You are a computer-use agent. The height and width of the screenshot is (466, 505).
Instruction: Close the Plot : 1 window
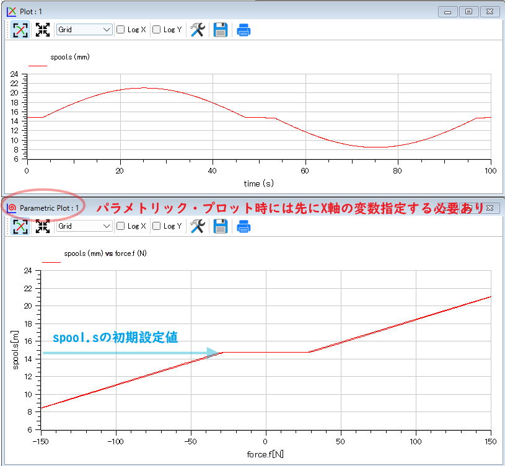coord(490,12)
